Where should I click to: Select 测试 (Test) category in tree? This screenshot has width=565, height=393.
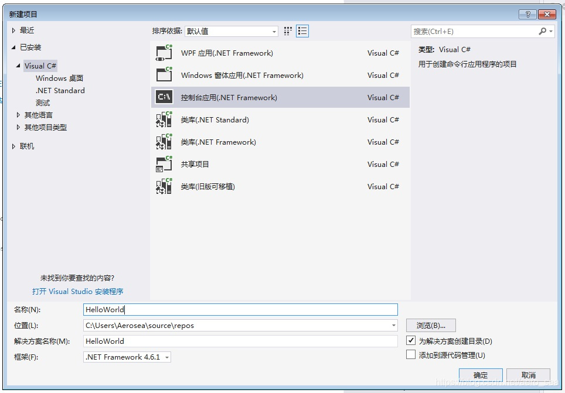43,102
